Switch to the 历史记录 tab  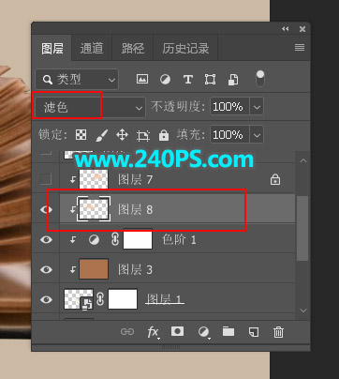point(185,48)
